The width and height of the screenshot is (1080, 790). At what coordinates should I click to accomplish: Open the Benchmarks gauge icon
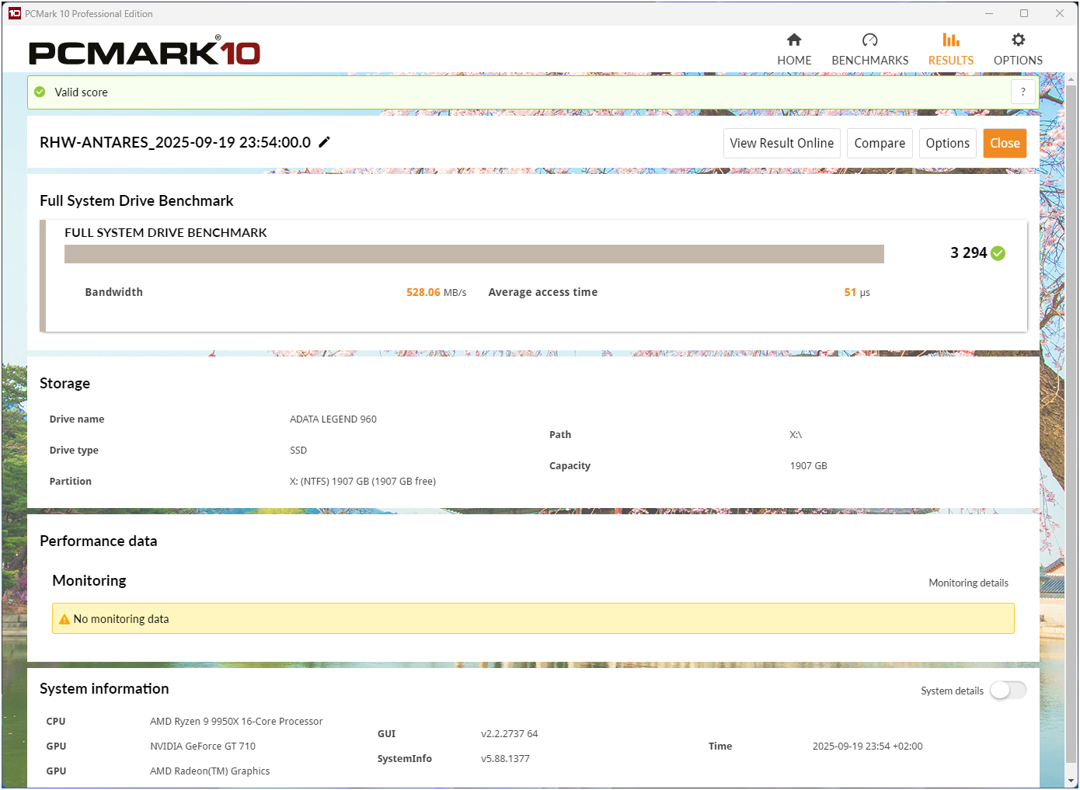coord(869,40)
